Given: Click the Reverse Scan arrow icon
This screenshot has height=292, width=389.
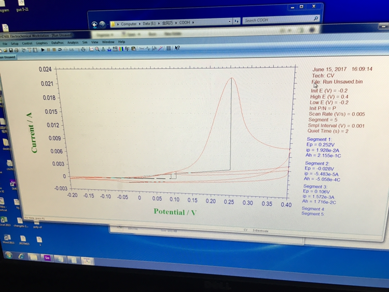Looking at the screenshot, I should (x=60, y=49).
